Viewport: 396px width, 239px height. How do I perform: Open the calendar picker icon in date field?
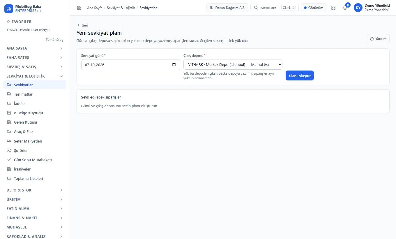(174, 65)
